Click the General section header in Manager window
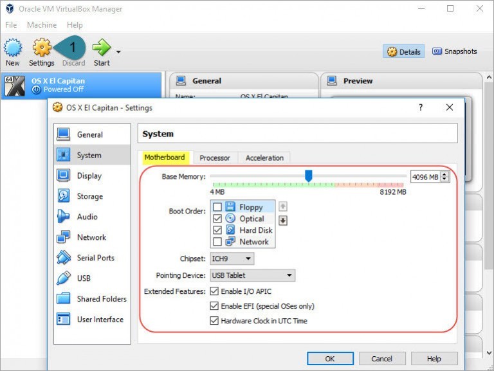Image resolution: width=494 pixels, height=371 pixels. (x=244, y=81)
